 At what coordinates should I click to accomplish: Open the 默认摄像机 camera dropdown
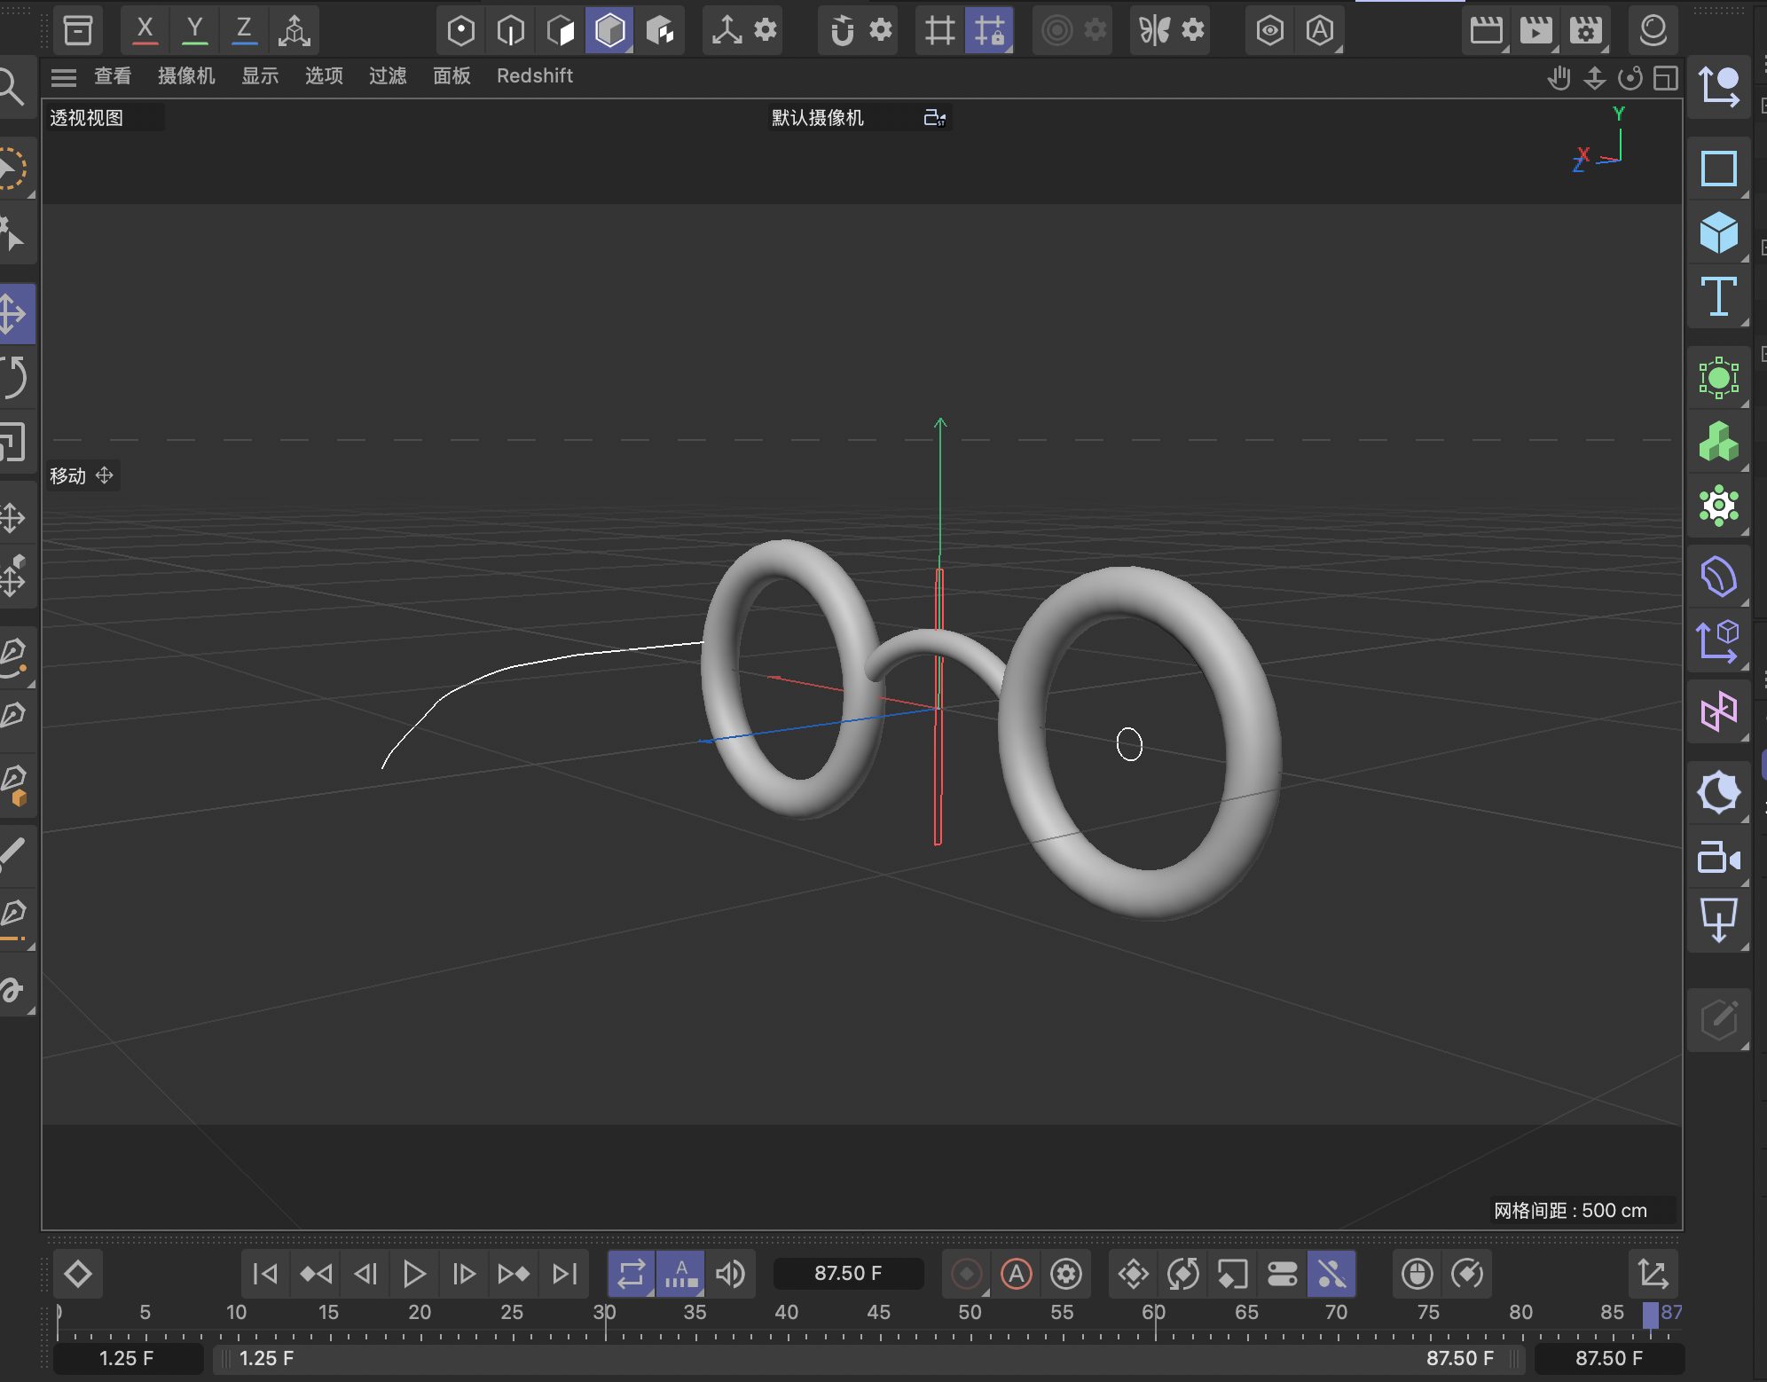pyautogui.click(x=817, y=118)
